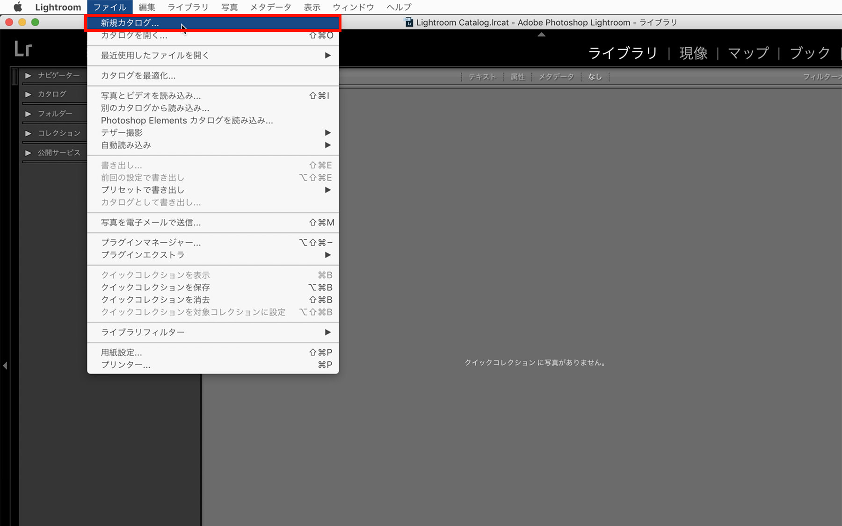
Task: Choose プリンター... menu item
Action: coord(213,365)
